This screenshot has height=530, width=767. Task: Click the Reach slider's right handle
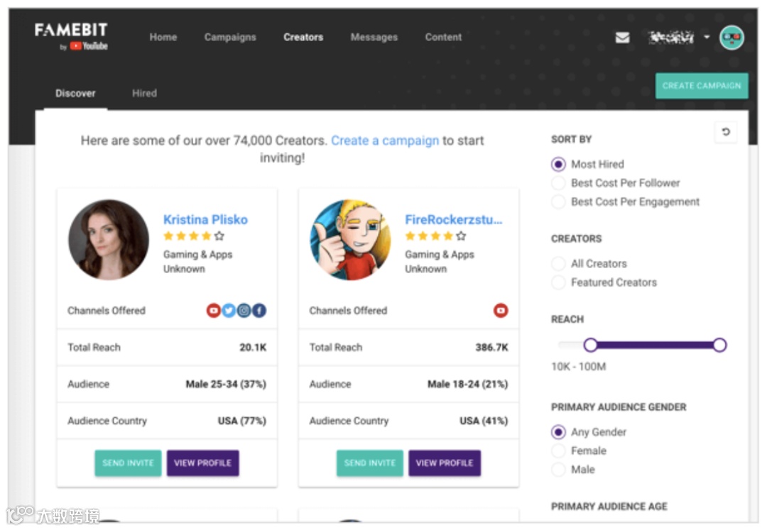click(719, 346)
